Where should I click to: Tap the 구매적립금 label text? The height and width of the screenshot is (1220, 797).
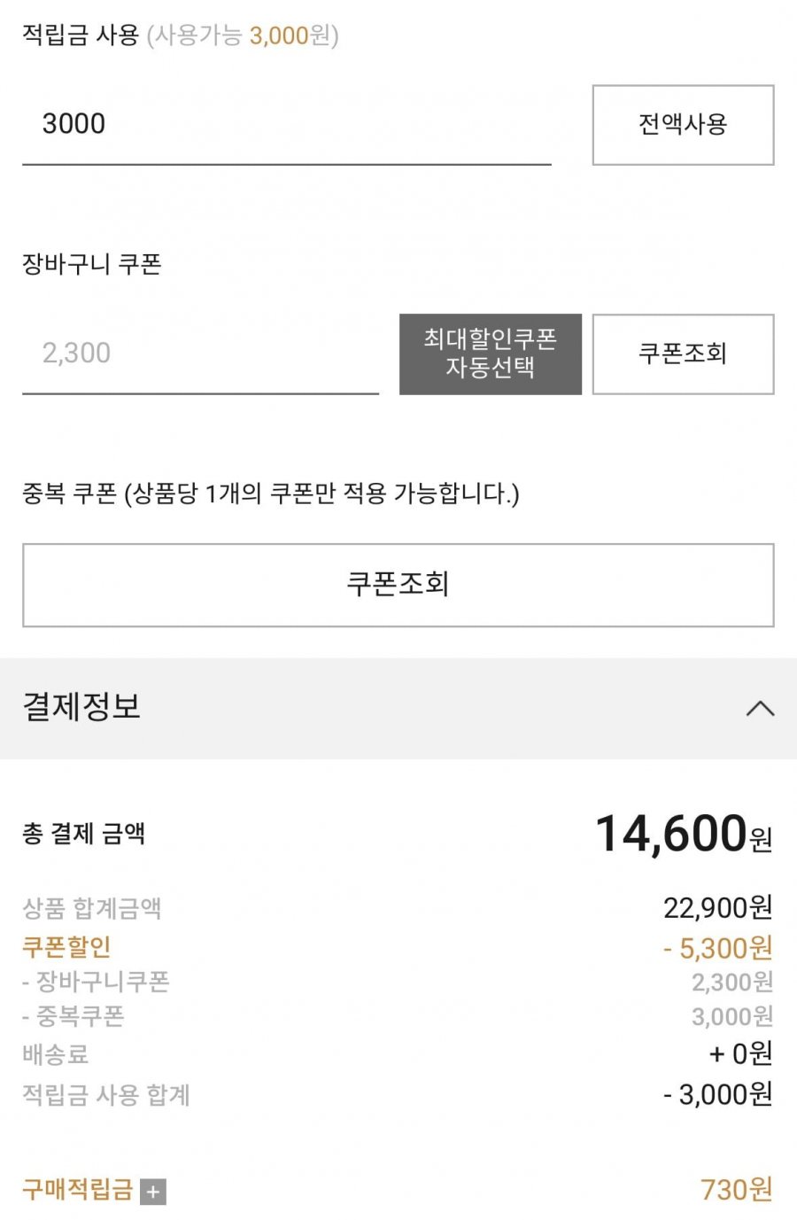pyautogui.click(x=77, y=1189)
